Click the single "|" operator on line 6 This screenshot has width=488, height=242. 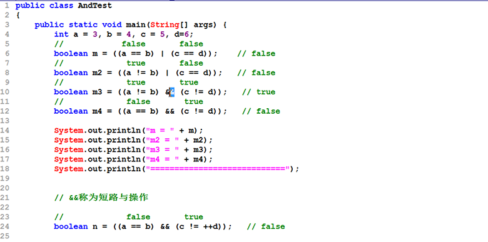pyautogui.click(x=162, y=54)
